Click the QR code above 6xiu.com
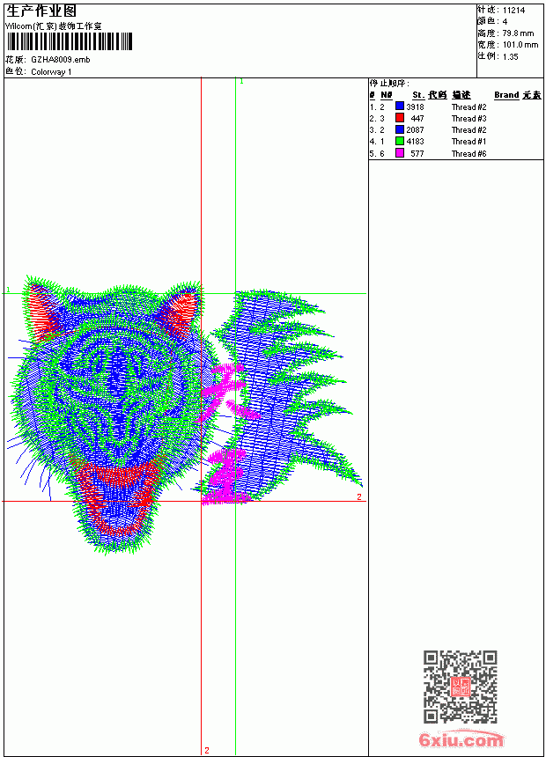546x757 pixels. pyautogui.click(x=461, y=687)
